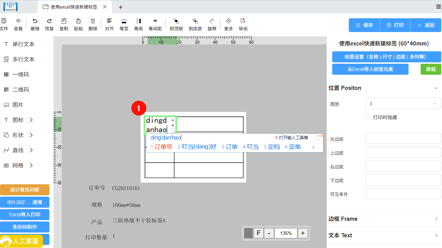Click the gray color swatch near zoom controls
Screen dimensions: 442x248
pos(248,233)
